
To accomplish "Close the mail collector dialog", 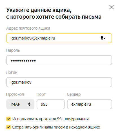I will 112,7.
